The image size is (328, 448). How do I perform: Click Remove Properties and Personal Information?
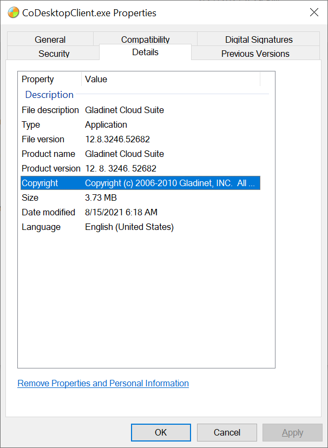pyautogui.click(x=103, y=383)
